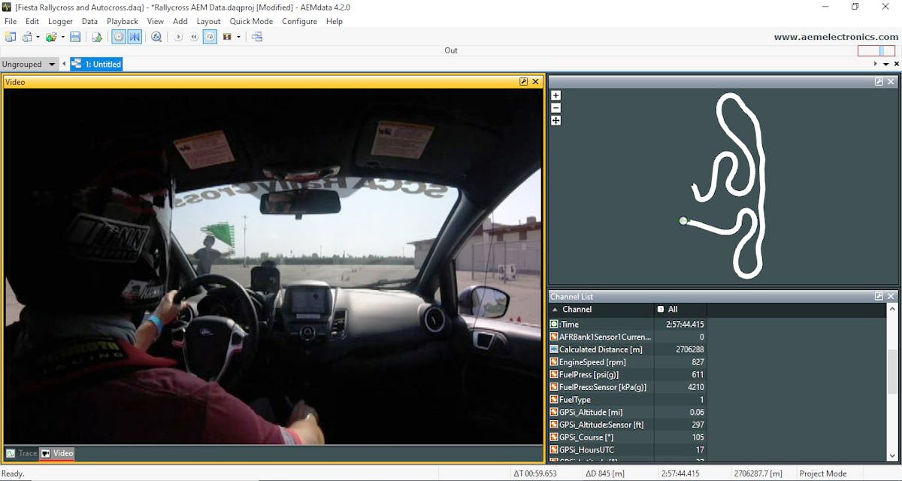Image resolution: width=902 pixels, height=481 pixels.
Task: Click the EngineSpeed [rpm] channel row
Action: pos(601,362)
